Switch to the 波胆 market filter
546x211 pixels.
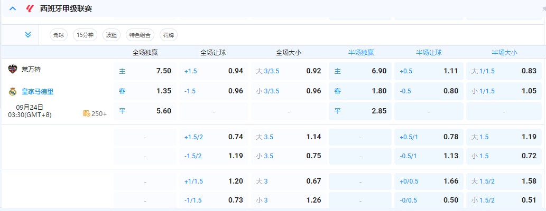coord(111,35)
